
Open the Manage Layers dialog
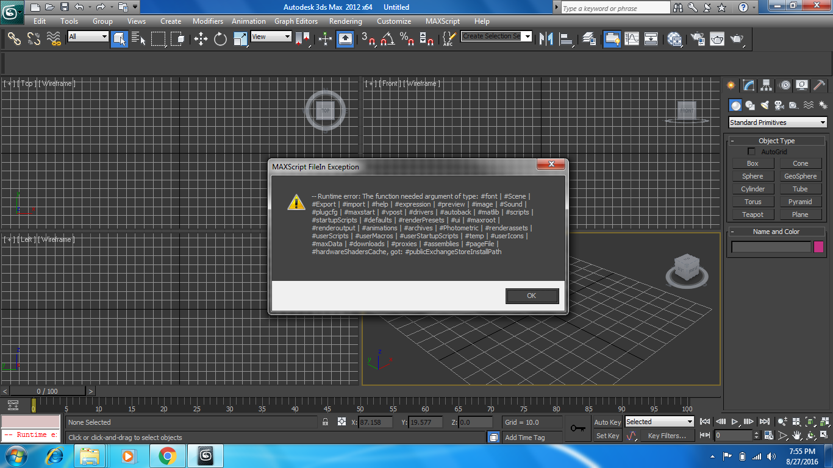[x=589, y=39]
